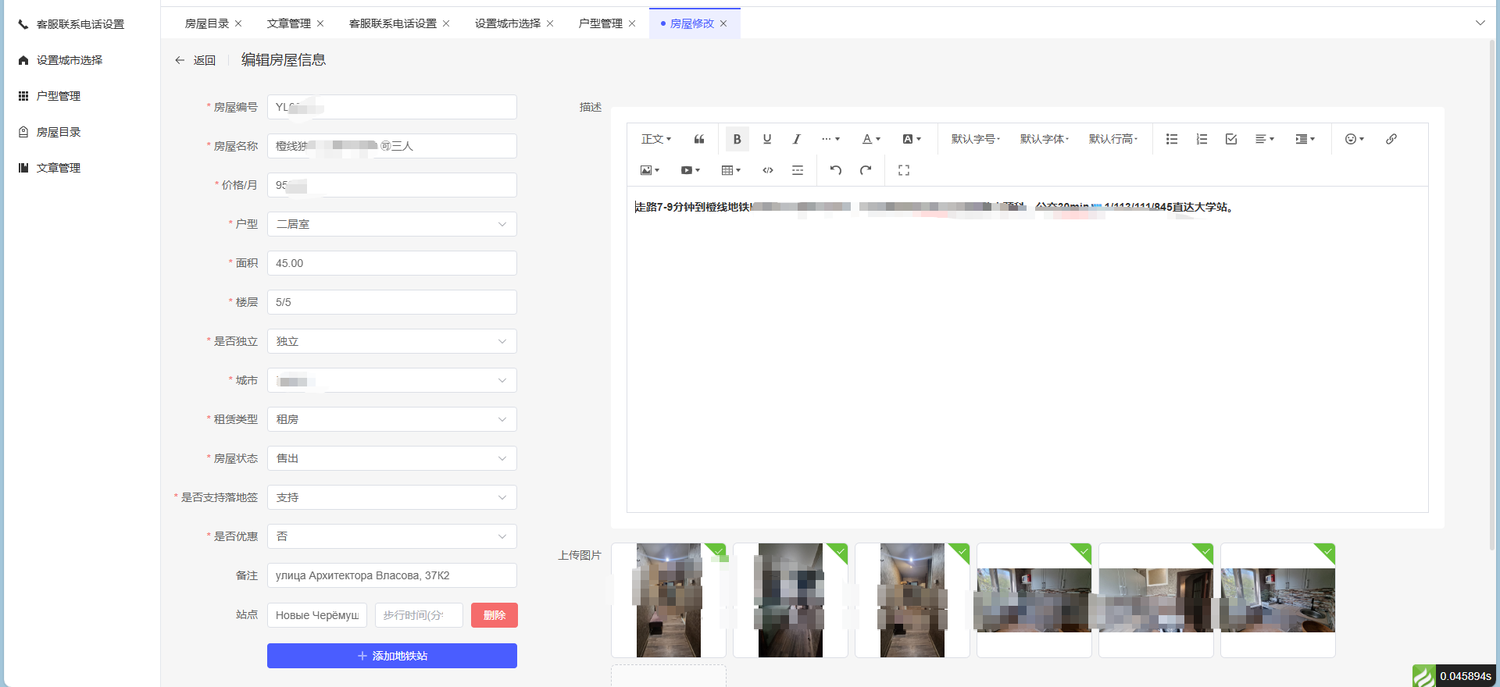Open 户型 dropdown showing 二居室
The image size is (1500, 687).
click(x=392, y=224)
